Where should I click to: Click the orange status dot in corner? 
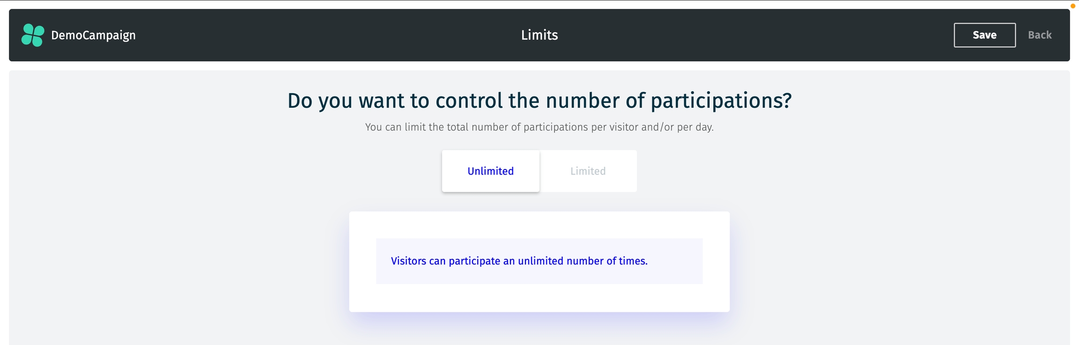coord(1072,6)
